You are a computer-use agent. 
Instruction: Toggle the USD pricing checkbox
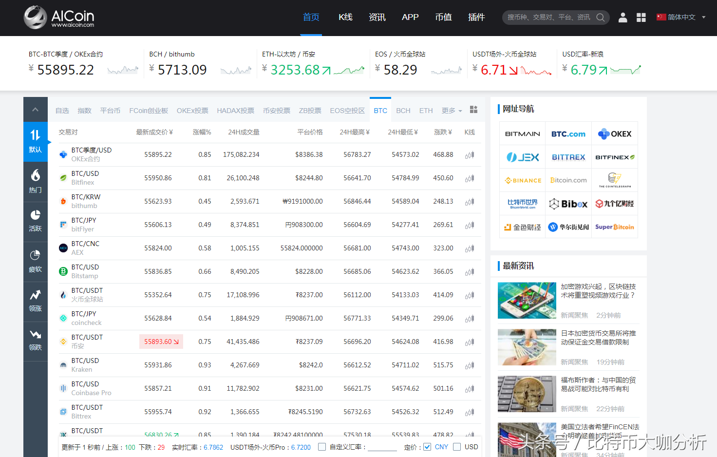457,447
